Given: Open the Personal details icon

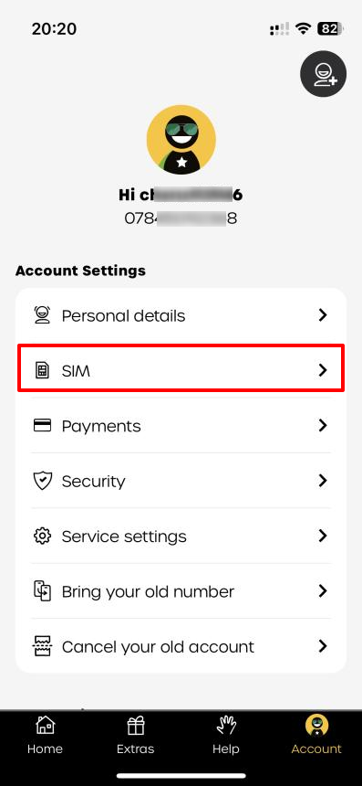Looking at the screenshot, I should [43, 315].
